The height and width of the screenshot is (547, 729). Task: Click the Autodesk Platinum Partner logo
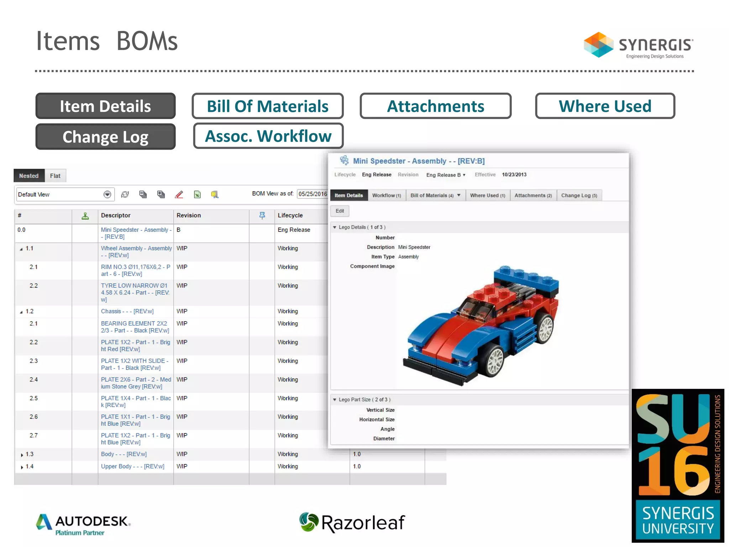tap(83, 525)
